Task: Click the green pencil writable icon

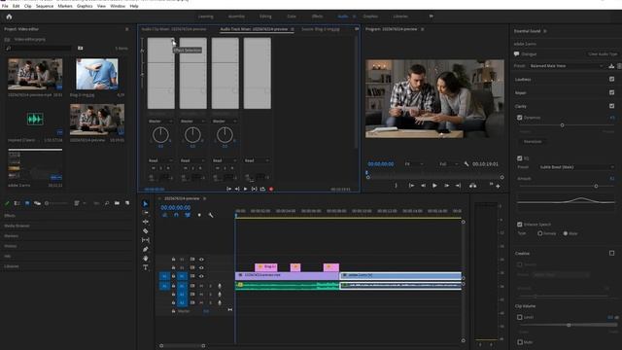Action: 7,203
